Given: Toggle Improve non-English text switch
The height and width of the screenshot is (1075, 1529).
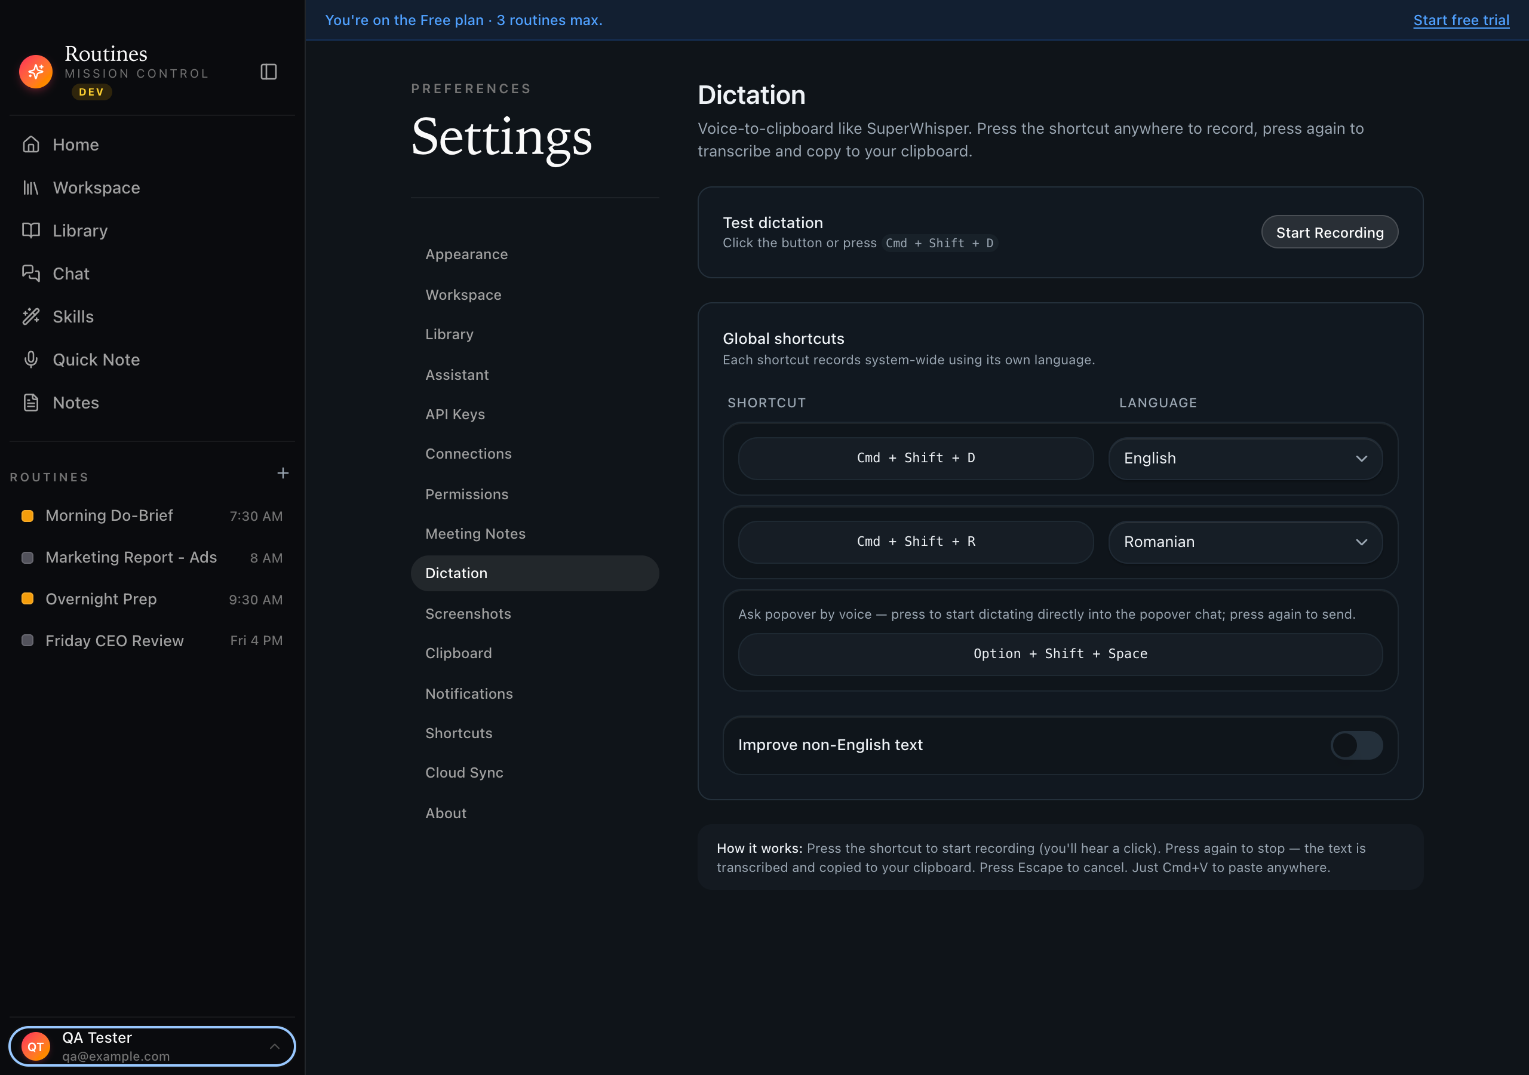Looking at the screenshot, I should click(x=1356, y=745).
